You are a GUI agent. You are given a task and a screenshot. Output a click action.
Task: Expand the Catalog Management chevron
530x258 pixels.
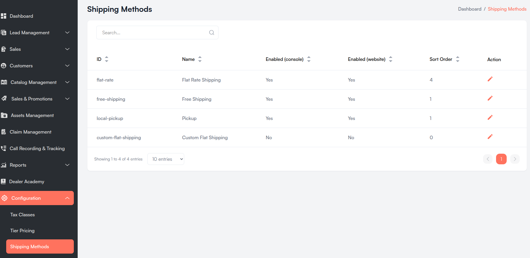[67, 82]
